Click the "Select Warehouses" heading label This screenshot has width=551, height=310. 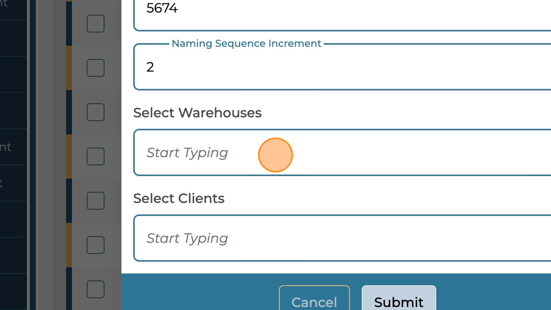(197, 113)
